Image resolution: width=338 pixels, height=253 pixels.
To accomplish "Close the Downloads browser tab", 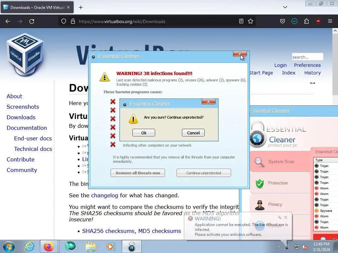I will (68, 7).
